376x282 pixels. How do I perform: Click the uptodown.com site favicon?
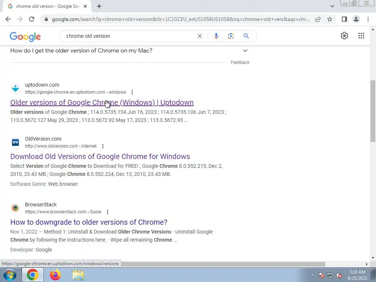pos(15,88)
